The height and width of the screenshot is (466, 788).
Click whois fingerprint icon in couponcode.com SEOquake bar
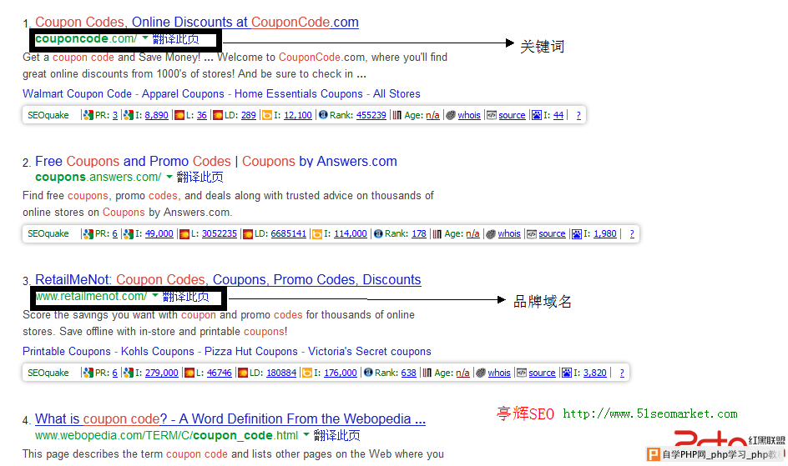(451, 115)
